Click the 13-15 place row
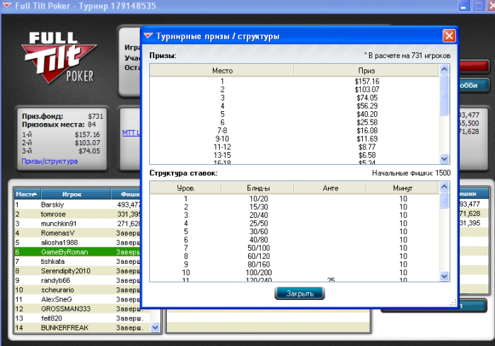495x346 pixels. click(x=295, y=155)
